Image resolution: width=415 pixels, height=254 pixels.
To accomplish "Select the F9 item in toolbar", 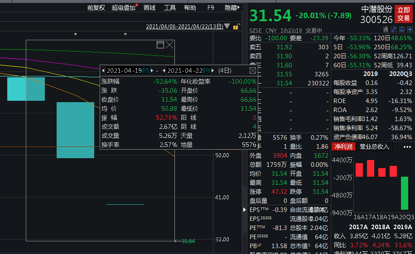I will coord(211,8).
